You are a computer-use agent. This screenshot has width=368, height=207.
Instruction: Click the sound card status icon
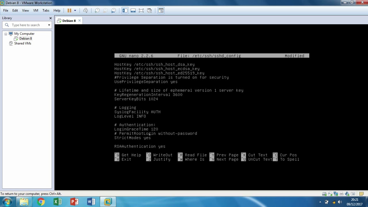click(347, 194)
